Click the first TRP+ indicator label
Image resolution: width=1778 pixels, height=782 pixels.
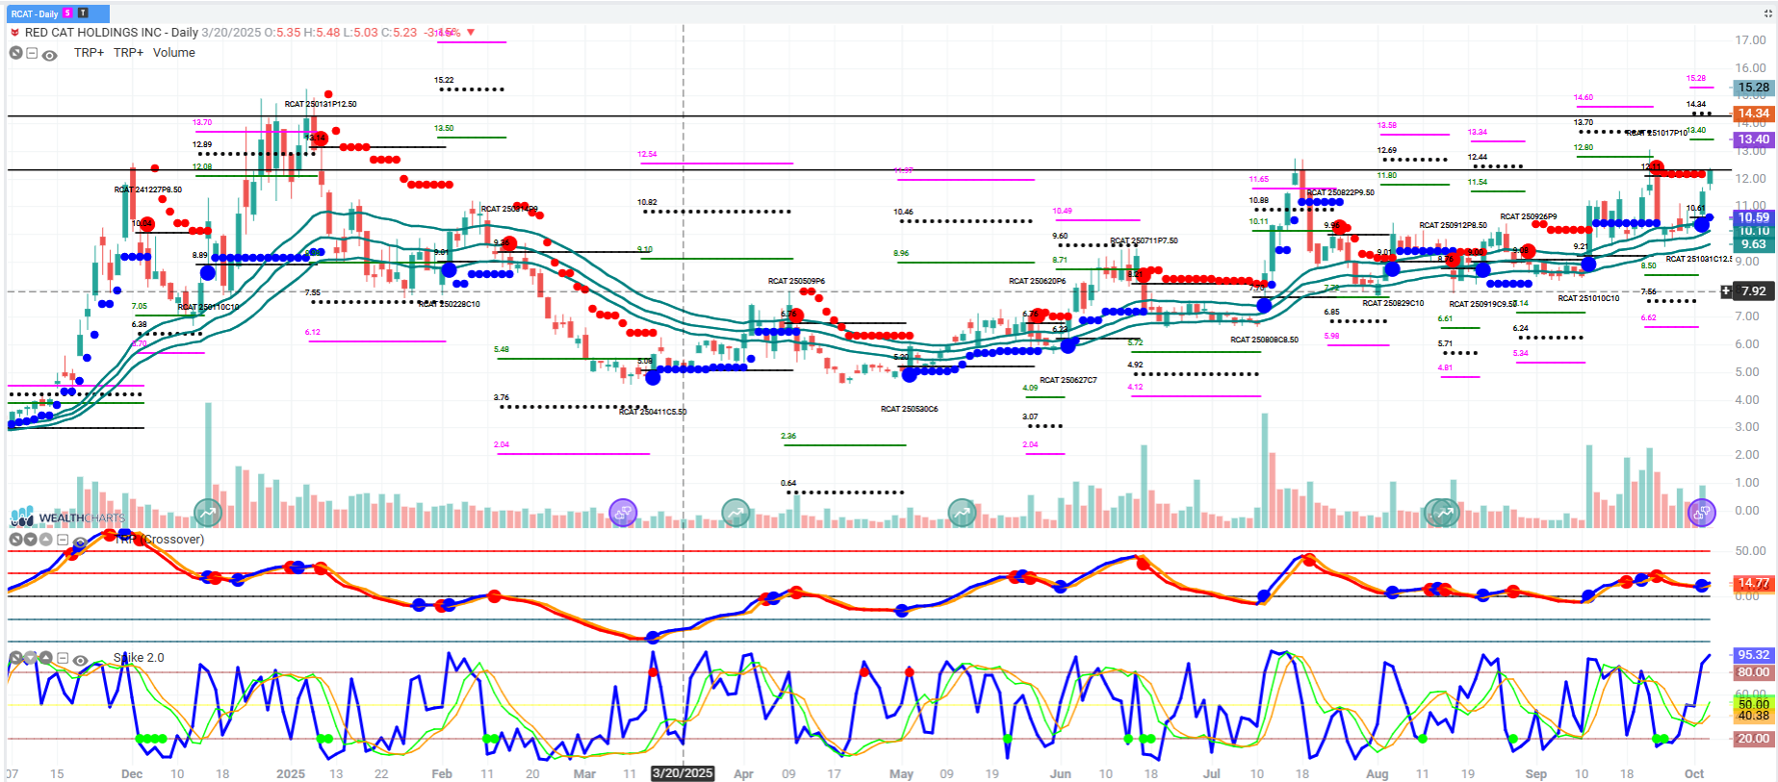point(89,53)
